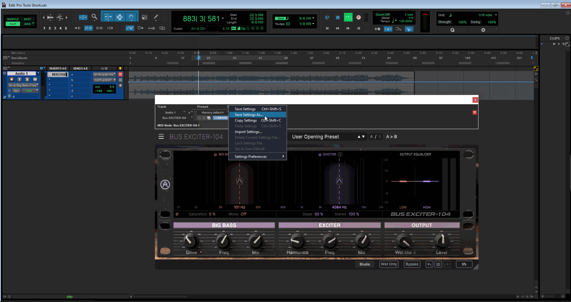Click the Arturia logo icon
The image size is (571, 302).
[165, 184]
